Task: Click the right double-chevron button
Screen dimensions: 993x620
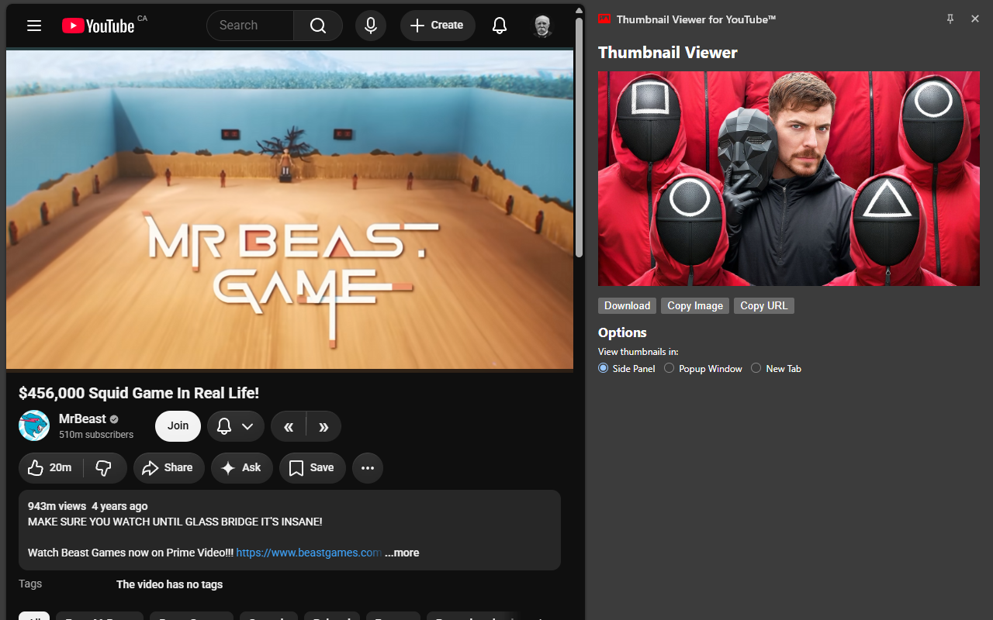Action: click(324, 426)
